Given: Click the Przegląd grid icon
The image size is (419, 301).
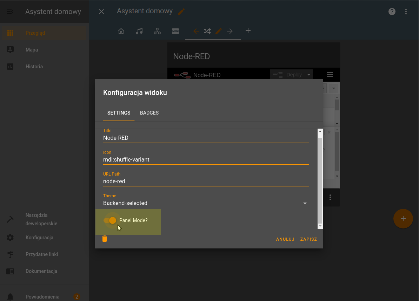Looking at the screenshot, I should click(10, 33).
